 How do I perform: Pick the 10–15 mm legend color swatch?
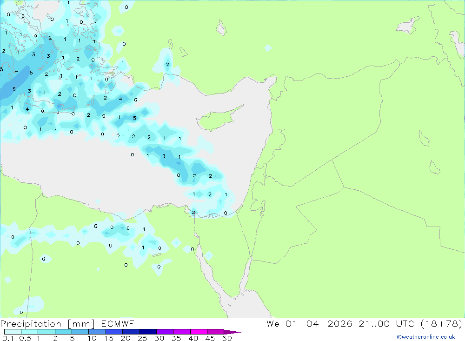97,332
